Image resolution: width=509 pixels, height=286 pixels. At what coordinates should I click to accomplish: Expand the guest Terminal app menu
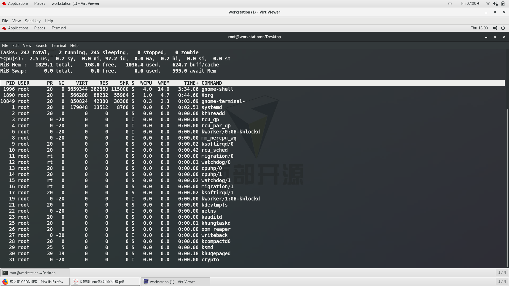(59, 28)
